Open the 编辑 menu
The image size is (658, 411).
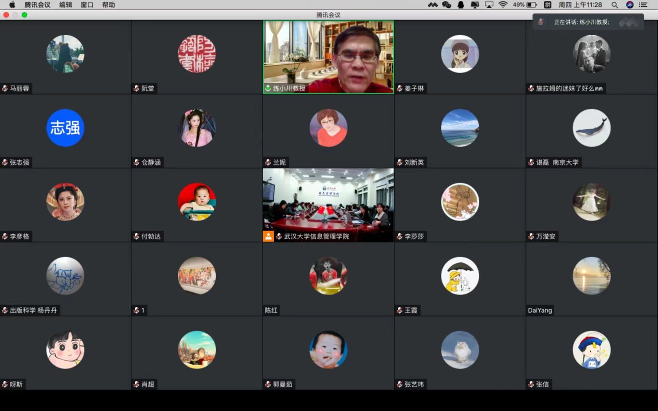click(x=65, y=5)
